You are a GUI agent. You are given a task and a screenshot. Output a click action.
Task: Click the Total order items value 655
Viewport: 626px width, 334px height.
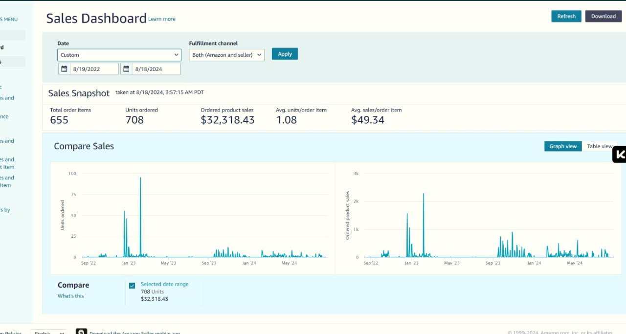59,120
